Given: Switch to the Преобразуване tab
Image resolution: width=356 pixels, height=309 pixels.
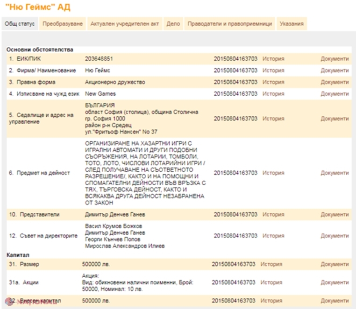Looking at the screenshot, I should tap(63, 24).
